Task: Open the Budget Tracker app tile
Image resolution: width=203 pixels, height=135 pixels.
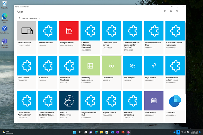Action: [x=69, y=31]
